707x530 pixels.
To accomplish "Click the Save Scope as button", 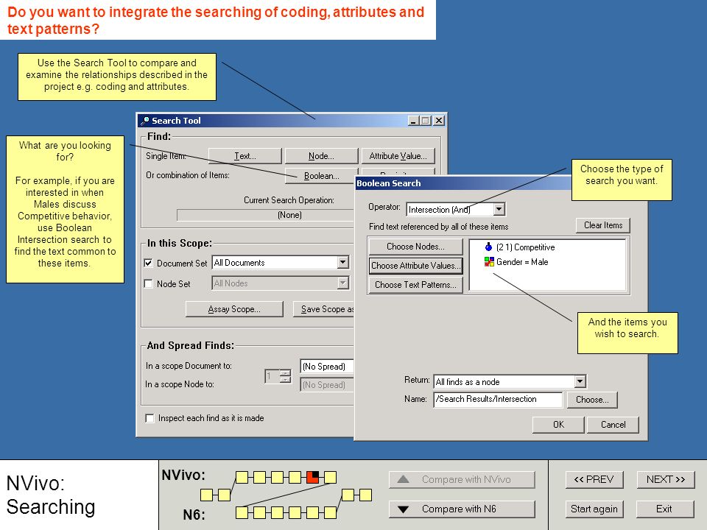I will tap(324, 309).
